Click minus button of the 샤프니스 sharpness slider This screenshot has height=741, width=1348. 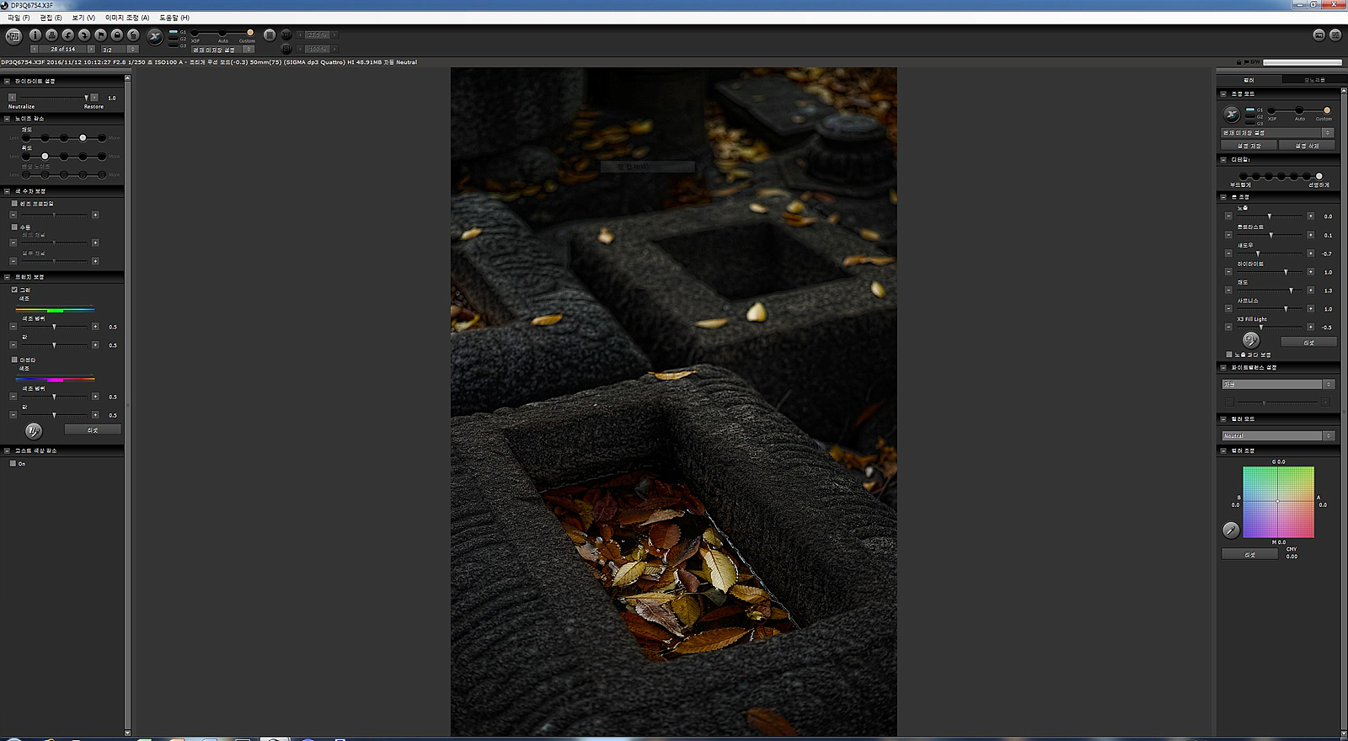coord(1228,309)
